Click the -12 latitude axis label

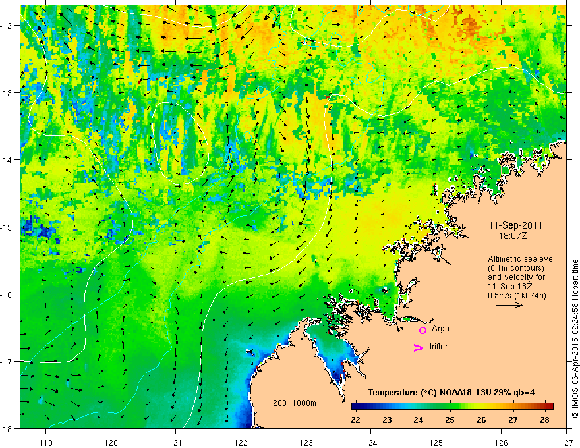pos(7,26)
